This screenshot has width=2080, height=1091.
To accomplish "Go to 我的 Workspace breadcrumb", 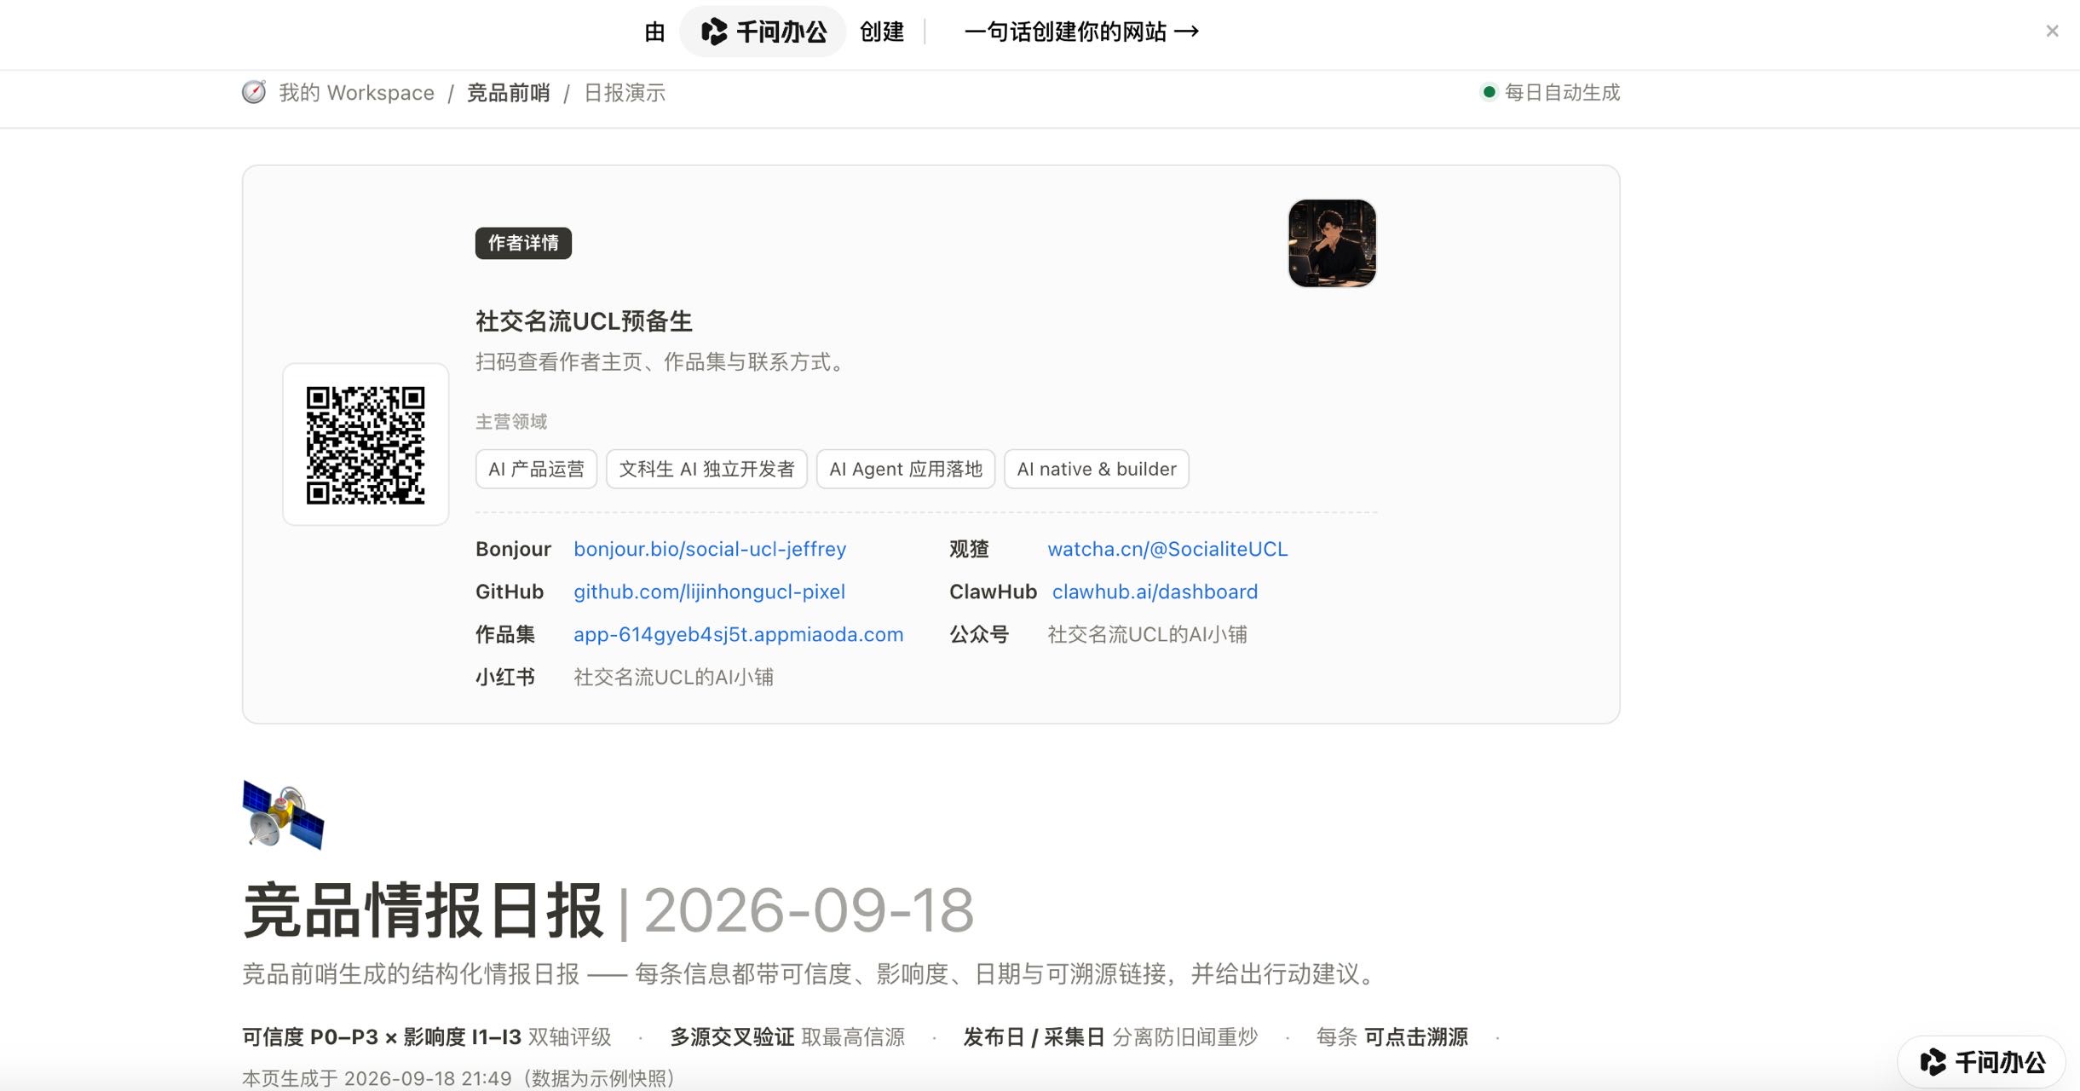I will 356,93.
